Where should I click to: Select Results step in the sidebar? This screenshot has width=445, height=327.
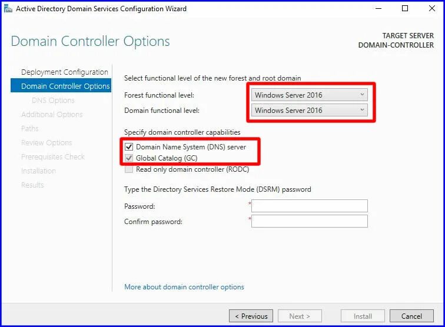coord(32,185)
